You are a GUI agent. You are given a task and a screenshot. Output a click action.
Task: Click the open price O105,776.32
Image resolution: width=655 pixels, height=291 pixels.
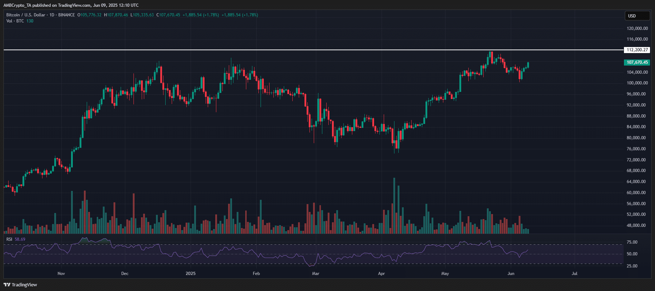tap(90, 15)
